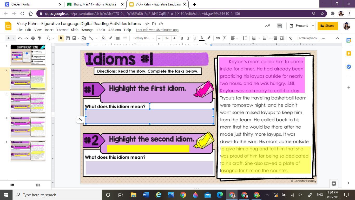
Task: Click the Add comment toolbar icon
Action: pyautogui.click(x=225, y=38)
